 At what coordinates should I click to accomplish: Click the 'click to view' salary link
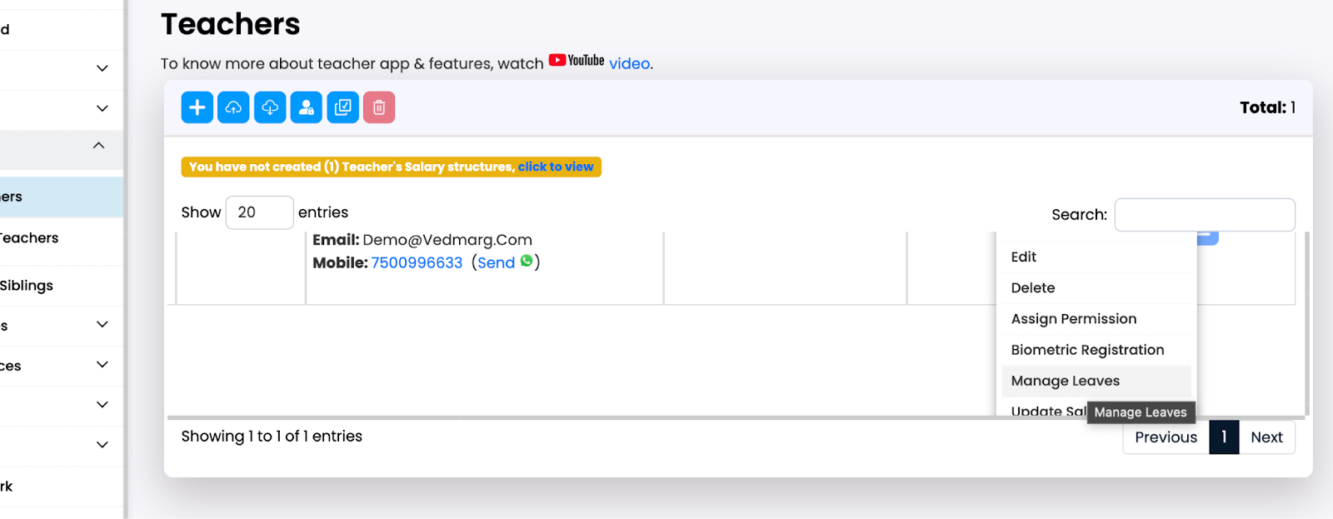[556, 167]
